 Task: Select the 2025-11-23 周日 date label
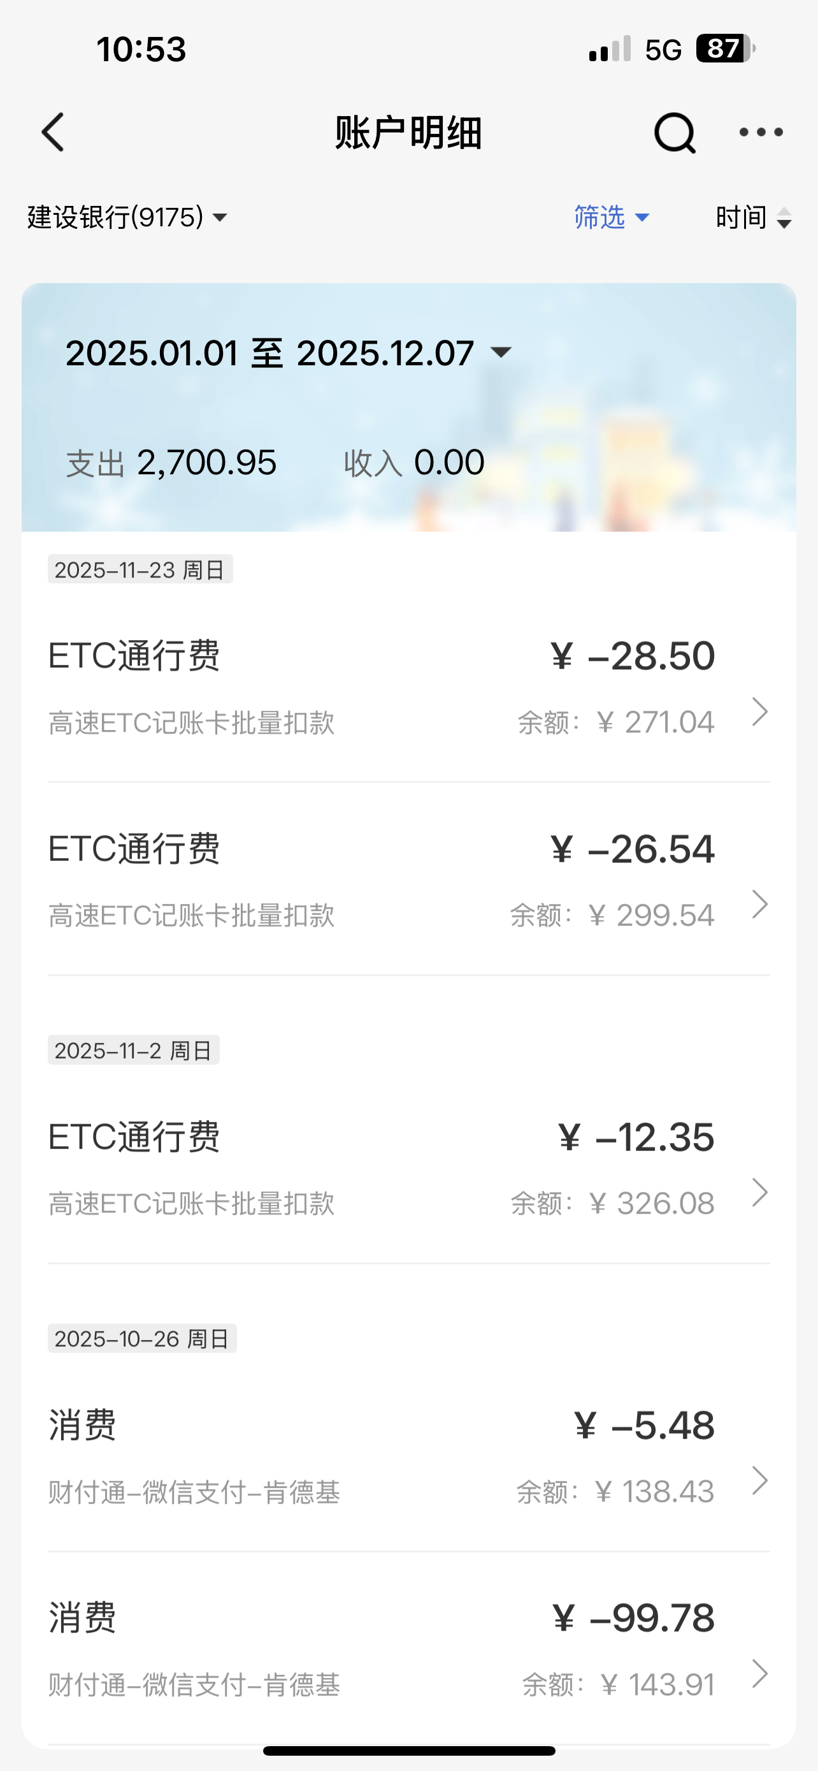(x=140, y=569)
